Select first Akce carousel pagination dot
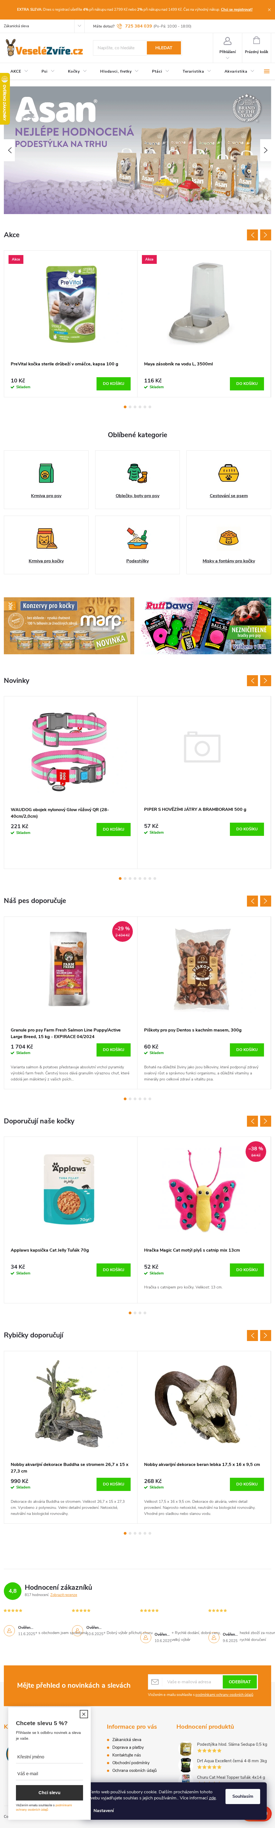275x1828 pixels. [125, 407]
